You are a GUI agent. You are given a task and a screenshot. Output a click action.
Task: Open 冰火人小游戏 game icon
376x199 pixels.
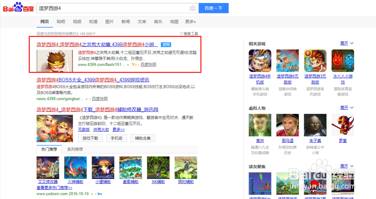[343, 61]
